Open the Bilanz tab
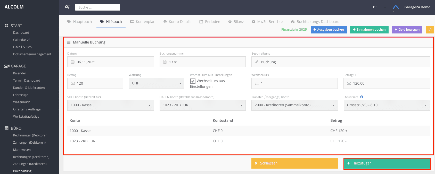 click(236, 22)
